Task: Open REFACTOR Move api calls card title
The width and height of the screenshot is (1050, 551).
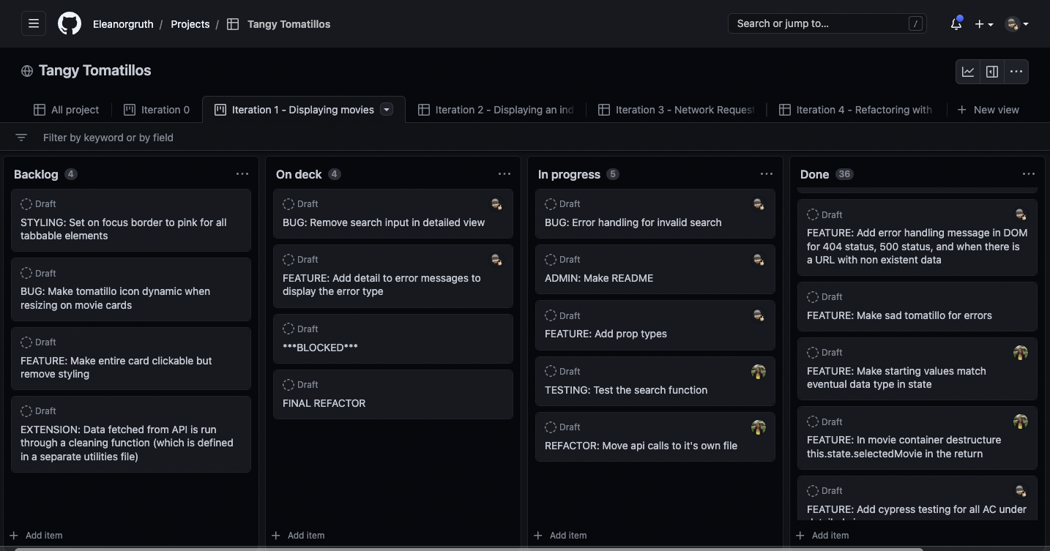Action: pyautogui.click(x=641, y=446)
